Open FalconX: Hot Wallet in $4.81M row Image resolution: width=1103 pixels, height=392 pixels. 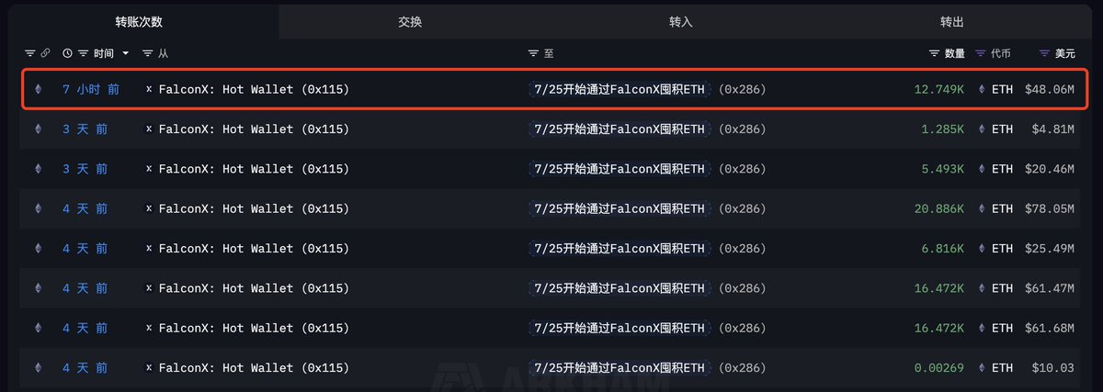tap(254, 129)
